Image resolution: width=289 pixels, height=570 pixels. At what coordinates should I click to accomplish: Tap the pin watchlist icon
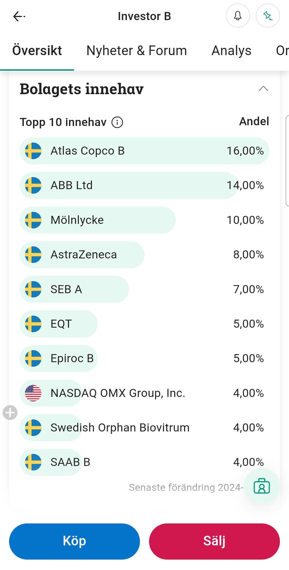click(x=268, y=16)
